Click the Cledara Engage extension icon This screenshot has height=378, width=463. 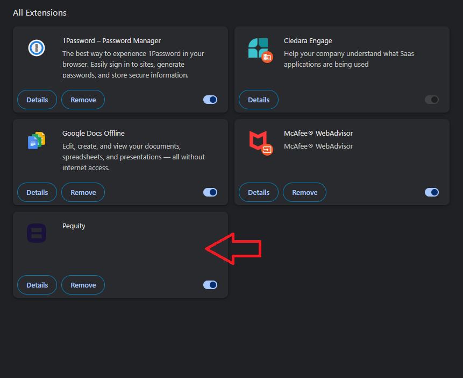[260, 50]
